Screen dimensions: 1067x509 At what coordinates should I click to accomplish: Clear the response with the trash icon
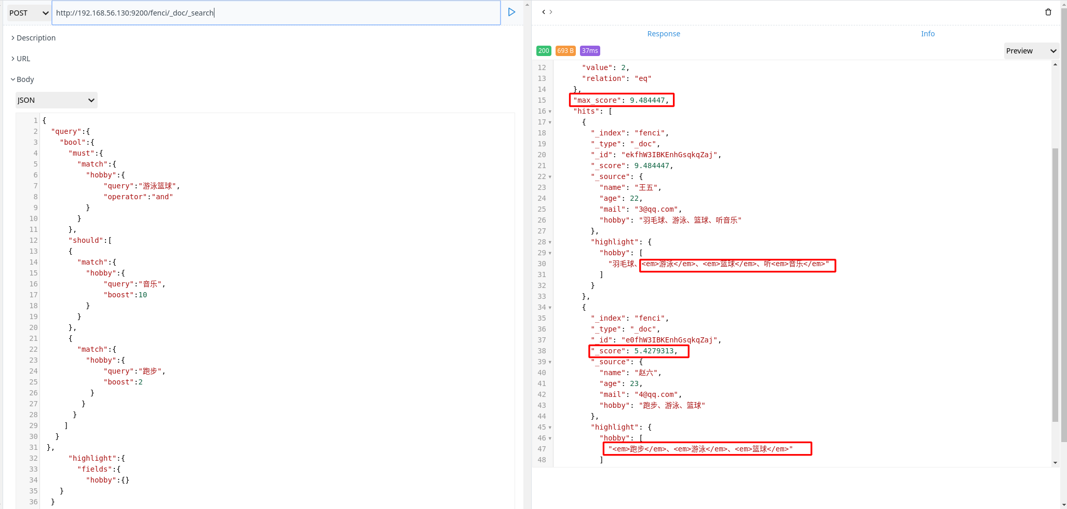1048,11
